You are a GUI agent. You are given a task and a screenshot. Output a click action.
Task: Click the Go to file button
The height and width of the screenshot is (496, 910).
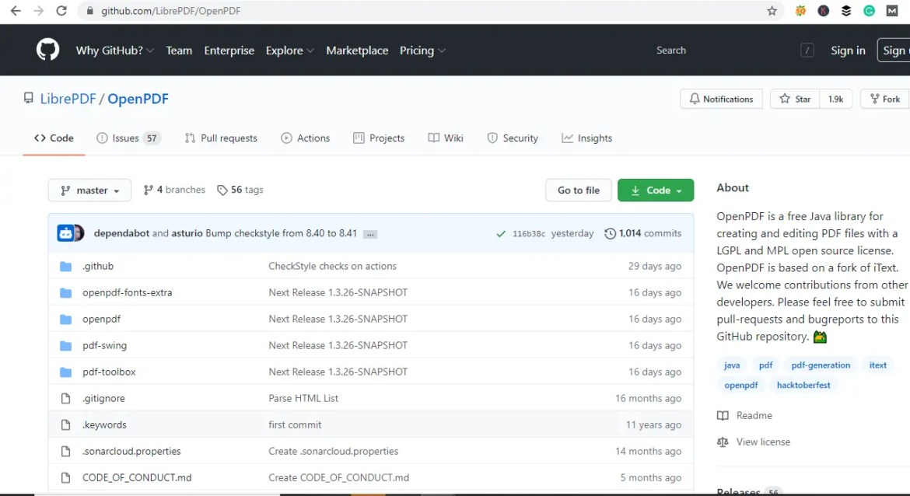tap(579, 190)
